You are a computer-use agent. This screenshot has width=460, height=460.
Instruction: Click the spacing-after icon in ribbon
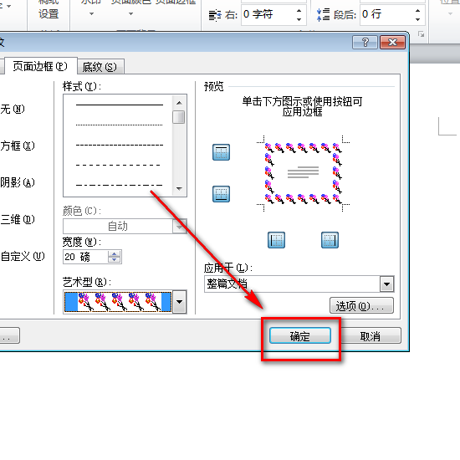click(323, 15)
